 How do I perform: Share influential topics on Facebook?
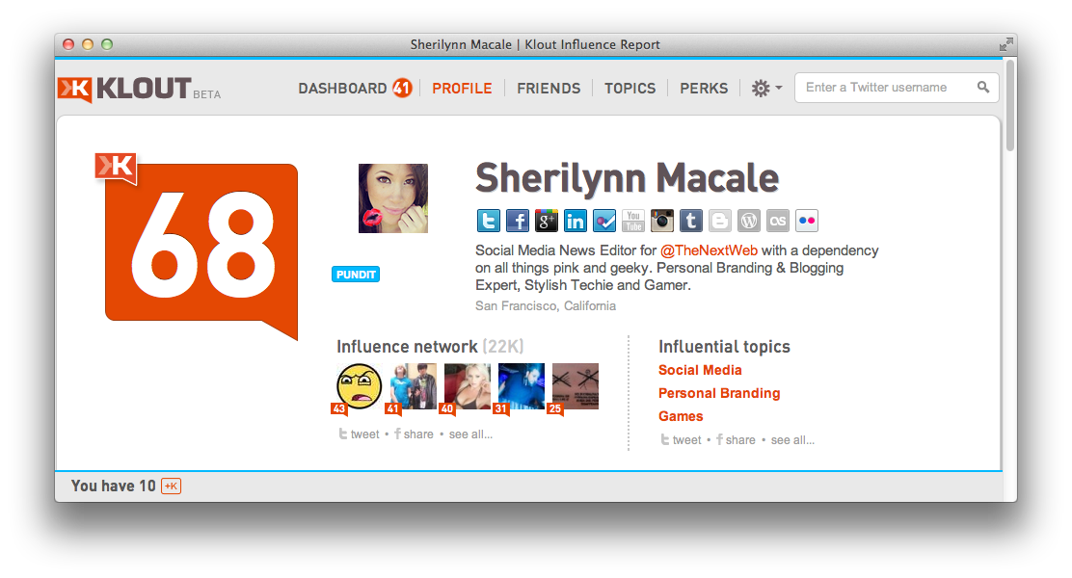(736, 440)
